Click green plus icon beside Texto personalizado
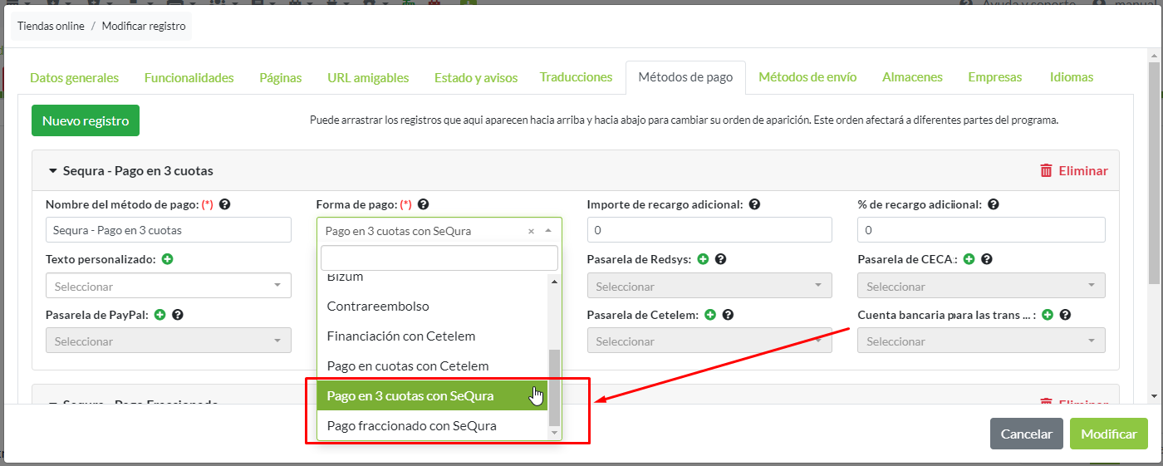 [x=168, y=259]
